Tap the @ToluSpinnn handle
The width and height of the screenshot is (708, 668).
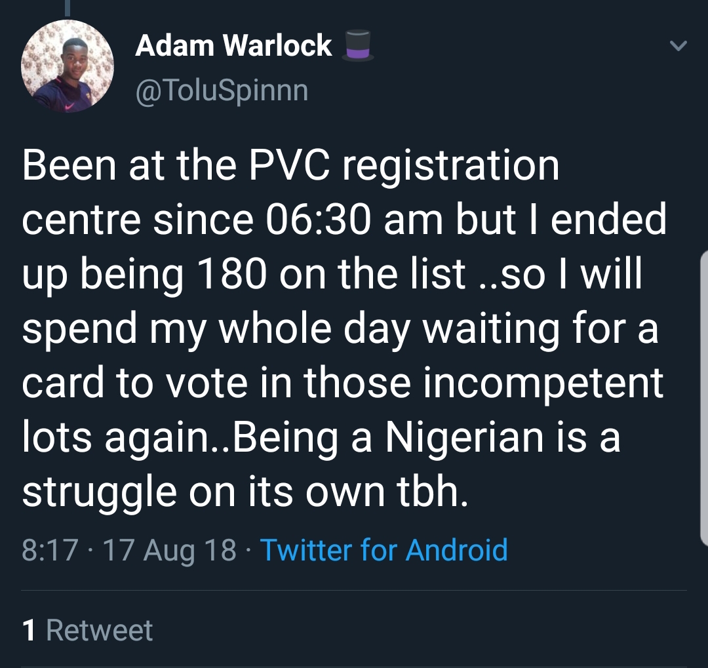(x=222, y=90)
